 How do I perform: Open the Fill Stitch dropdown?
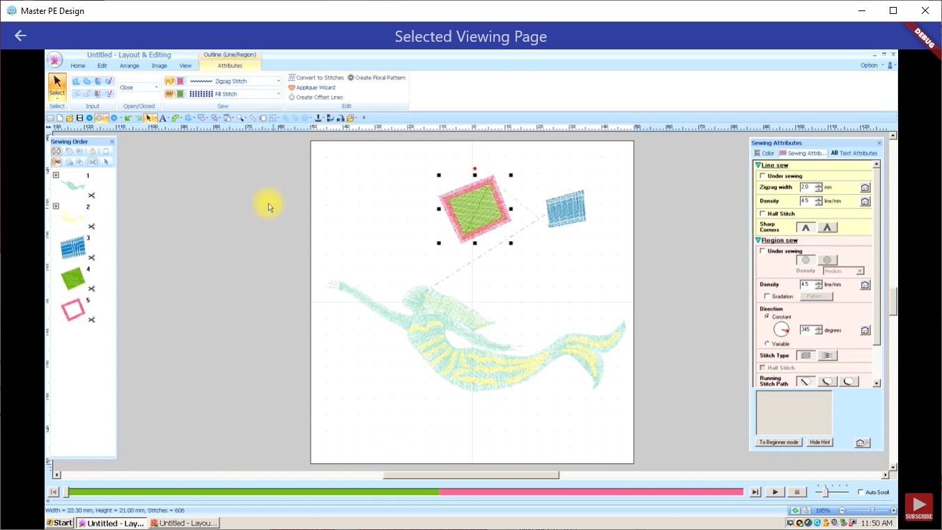[x=279, y=93]
